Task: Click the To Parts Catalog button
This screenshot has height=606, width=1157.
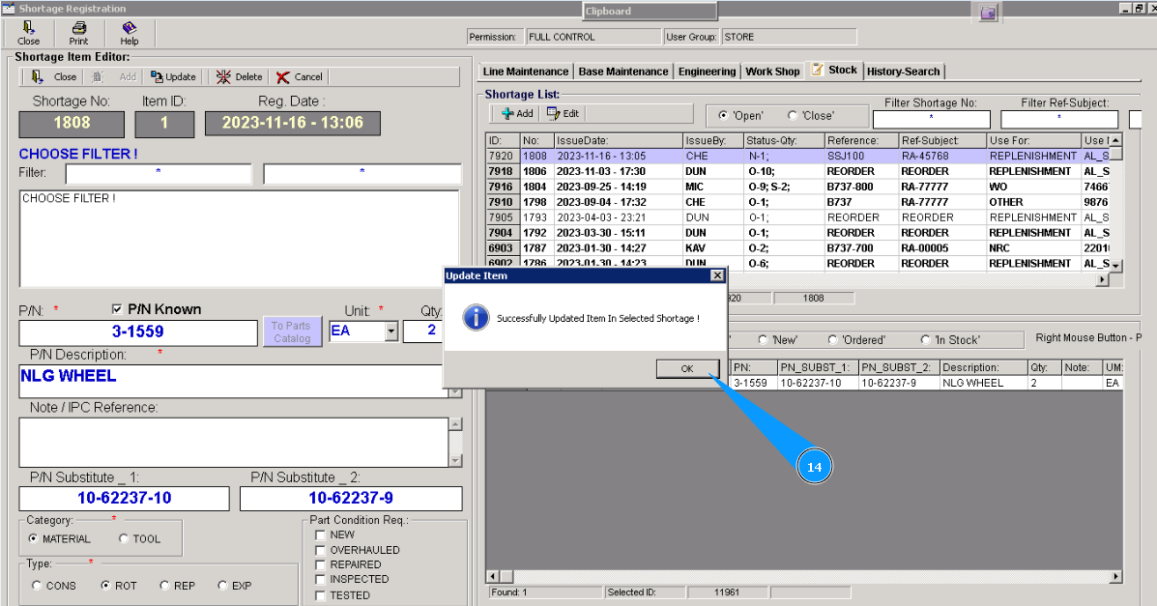Action: click(291, 332)
